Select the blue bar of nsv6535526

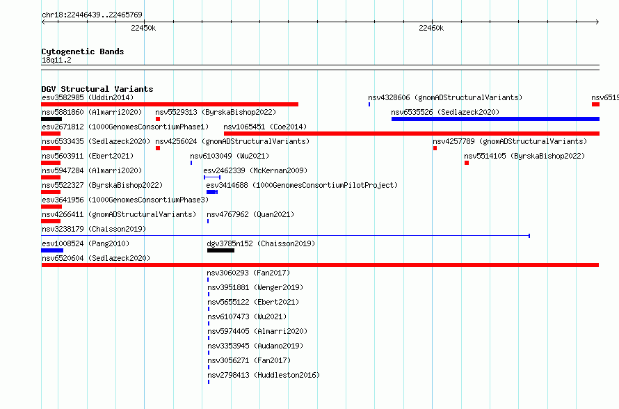495,119
